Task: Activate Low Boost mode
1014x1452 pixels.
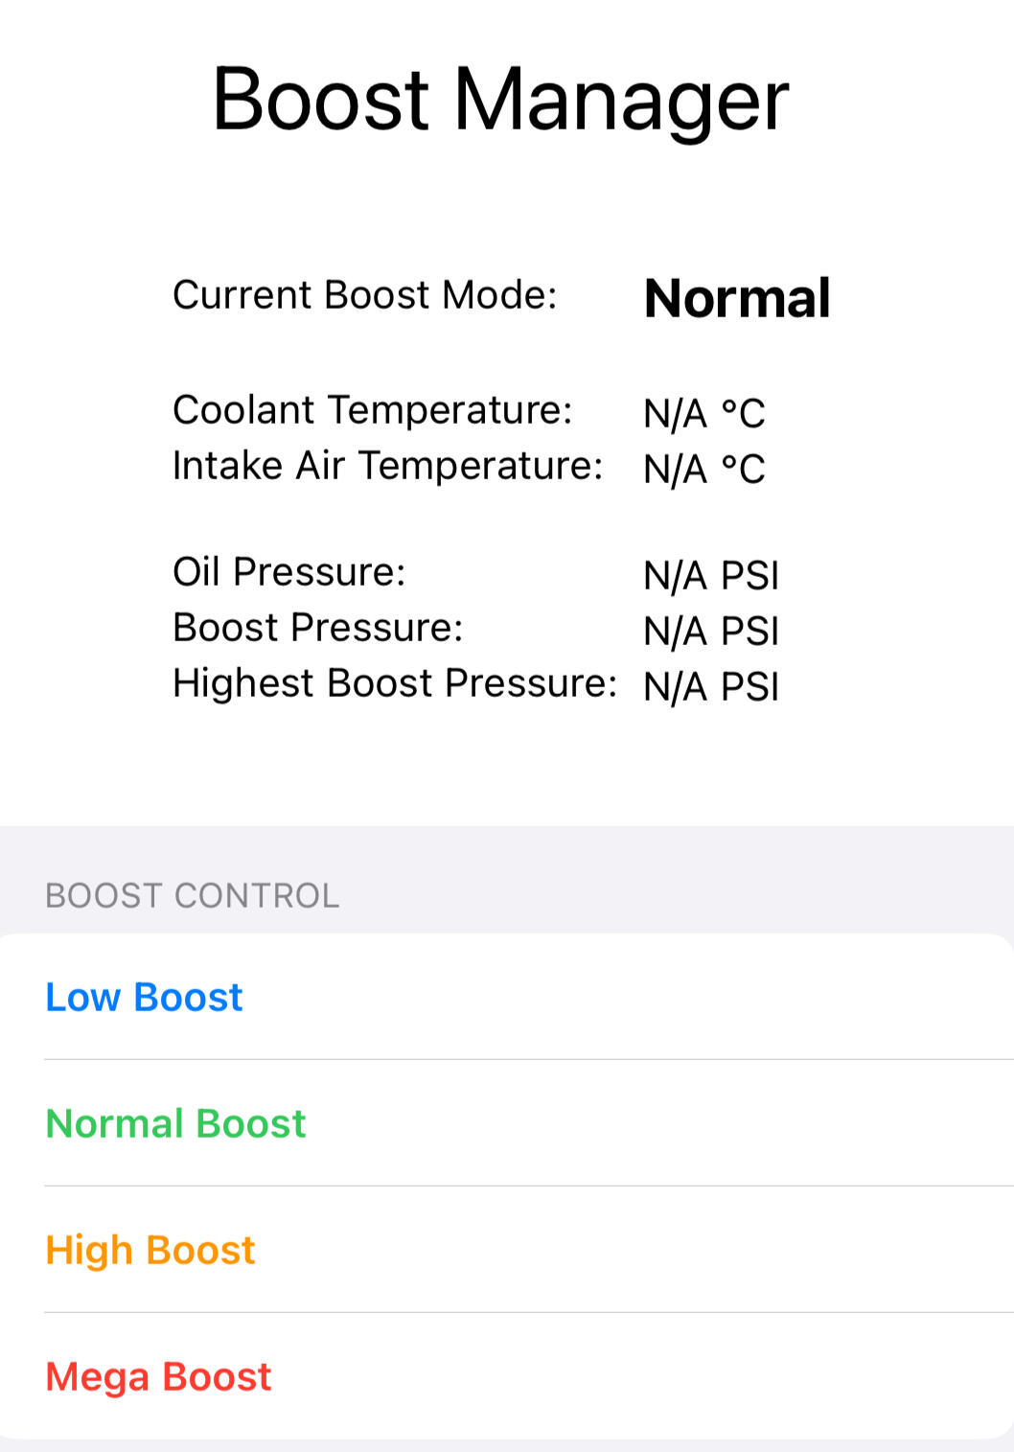Action: (x=144, y=998)
